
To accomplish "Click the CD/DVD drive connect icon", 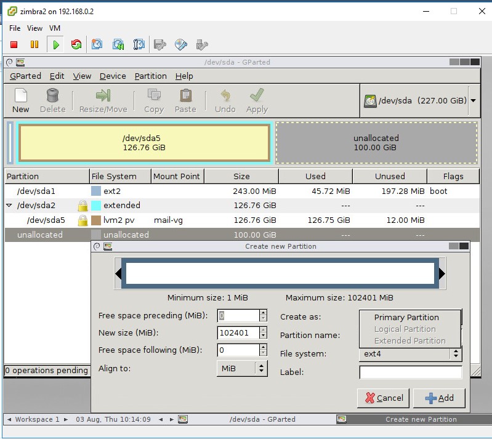I will (x=181, y=44).
